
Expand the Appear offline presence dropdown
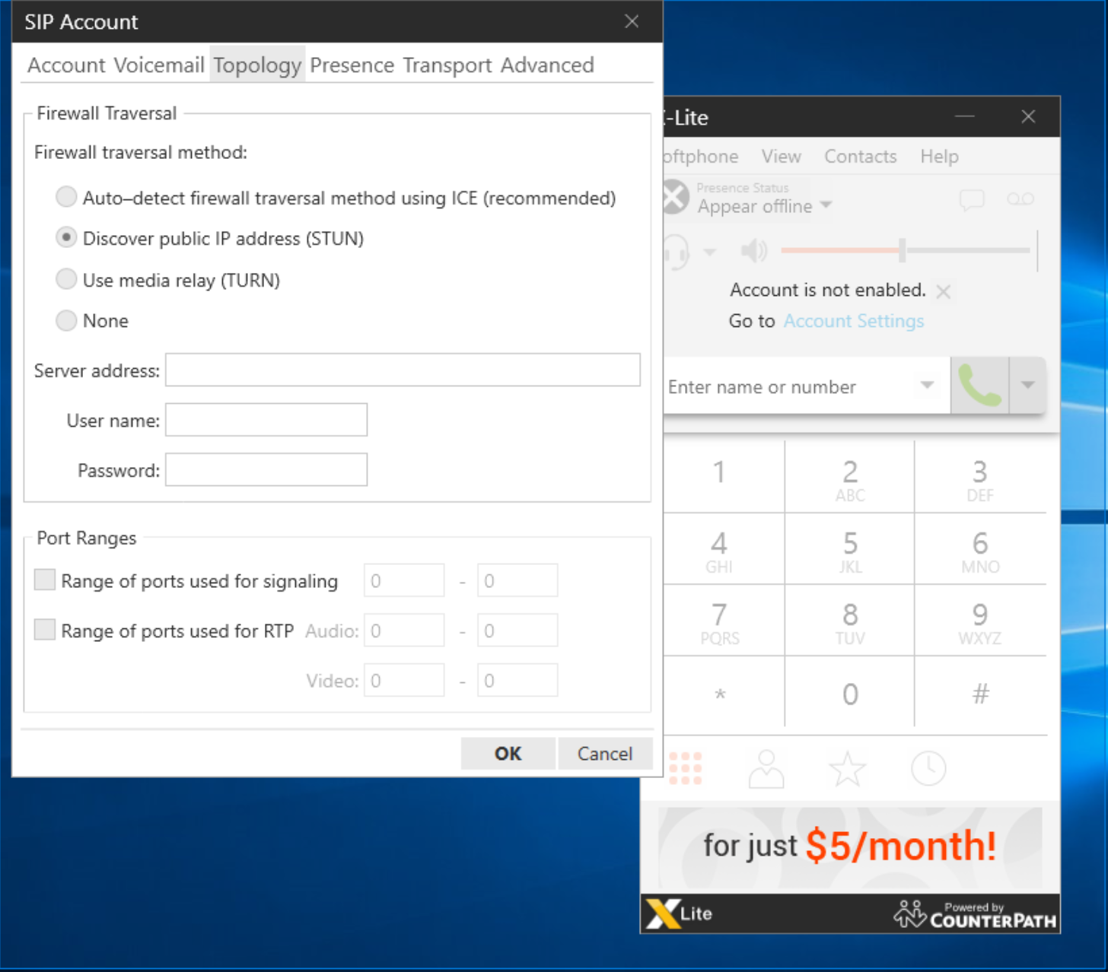[x=826, y=205]
